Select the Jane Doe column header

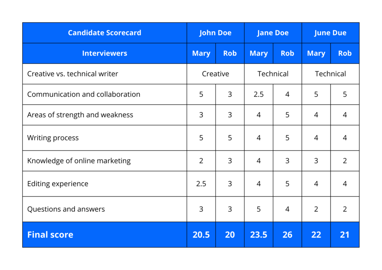click(273, 33)
